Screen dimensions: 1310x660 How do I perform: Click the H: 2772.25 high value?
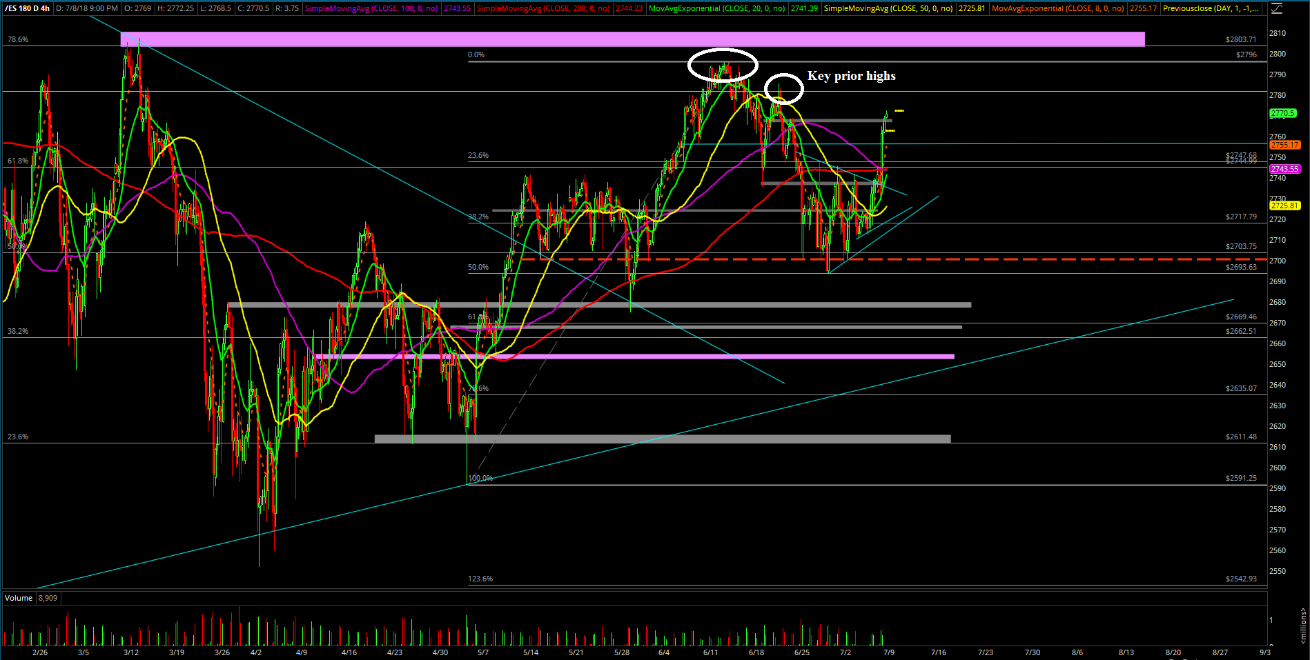coord(175,8)
